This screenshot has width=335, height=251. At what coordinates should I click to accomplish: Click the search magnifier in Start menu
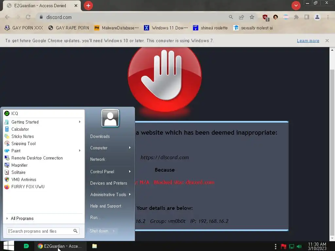[75, 231]
